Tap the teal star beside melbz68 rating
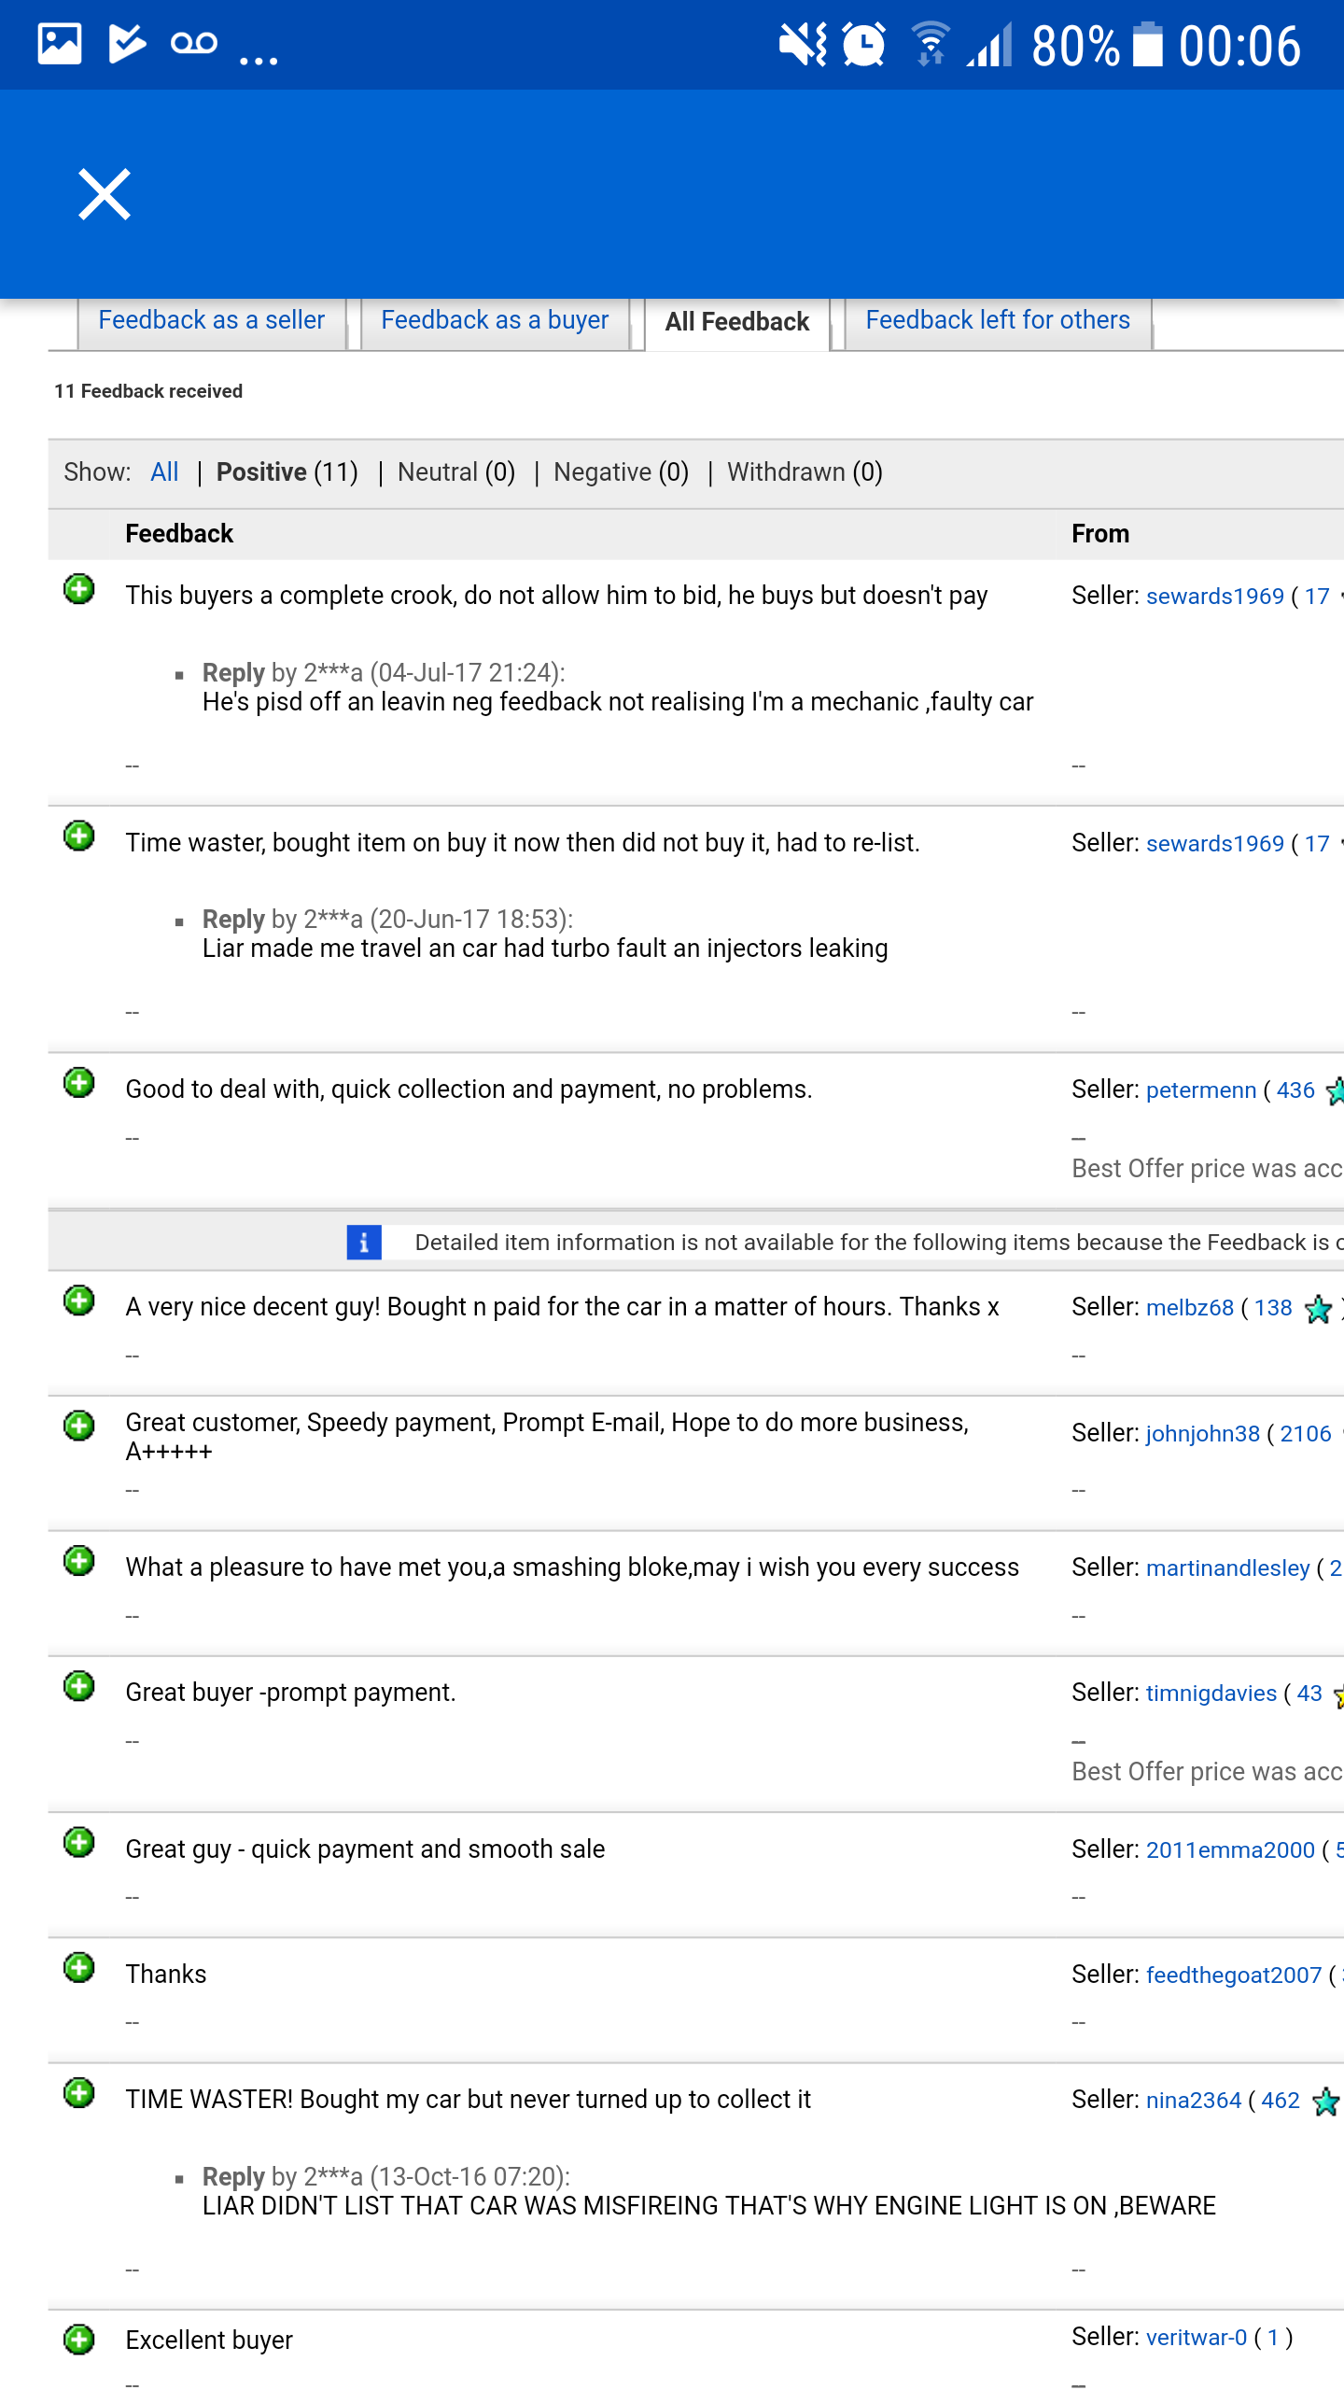This screenshot has height=2390, width=1344. point(1318,1309)
